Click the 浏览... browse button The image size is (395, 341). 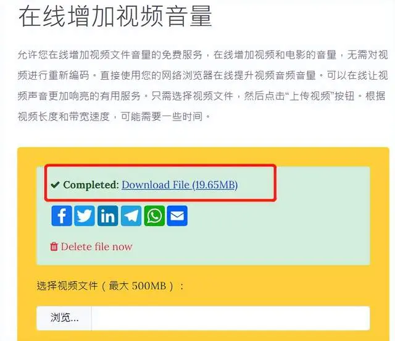[x=64, y=318]
